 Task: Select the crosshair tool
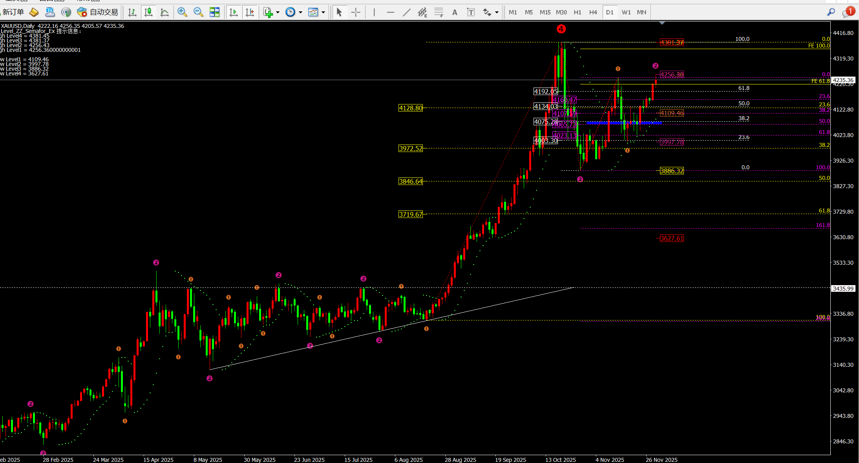coord(356,12)
